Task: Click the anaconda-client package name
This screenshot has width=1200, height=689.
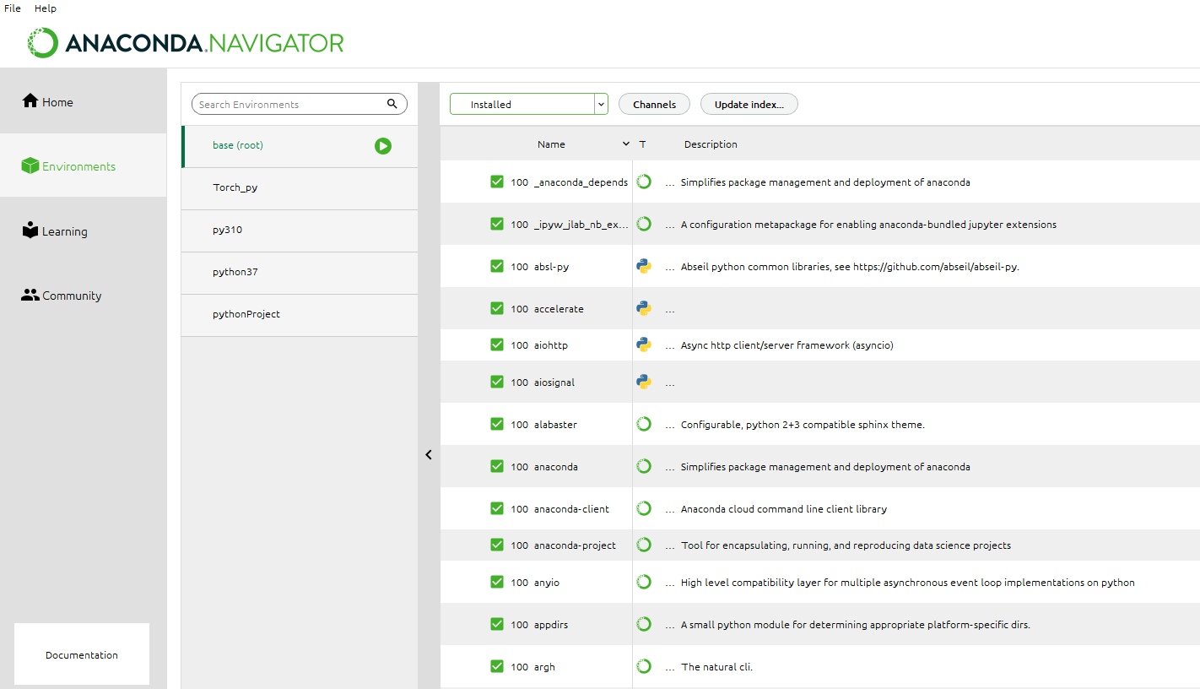Action: tap(571, 508)
